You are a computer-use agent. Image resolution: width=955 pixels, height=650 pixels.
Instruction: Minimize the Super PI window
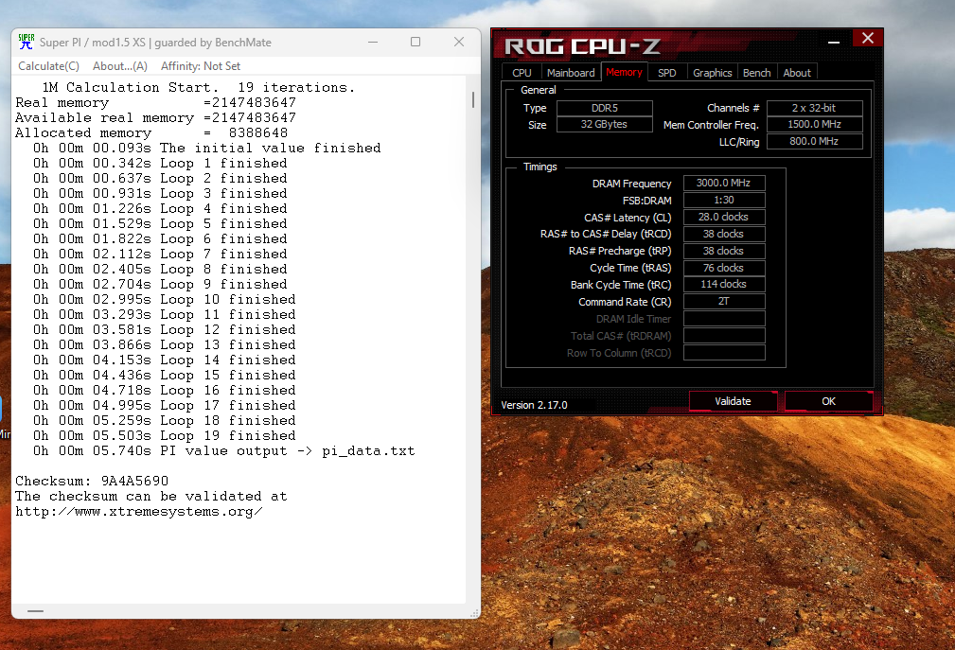tap(372, 43)
